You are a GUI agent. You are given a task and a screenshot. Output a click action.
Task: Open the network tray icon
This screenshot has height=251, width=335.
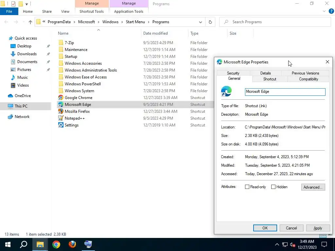[285, 244]
